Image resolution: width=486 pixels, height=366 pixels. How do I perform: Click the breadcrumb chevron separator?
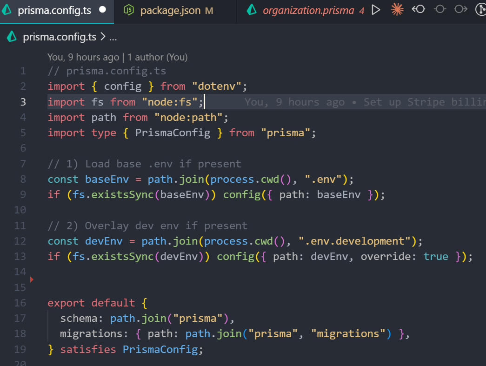103,37
